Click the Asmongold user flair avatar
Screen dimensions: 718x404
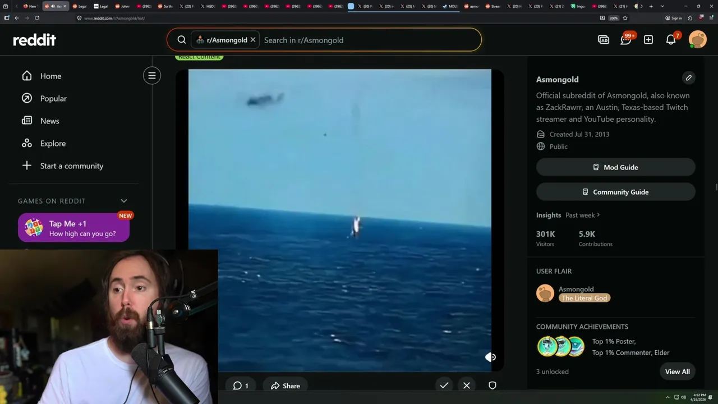(545, 293)
